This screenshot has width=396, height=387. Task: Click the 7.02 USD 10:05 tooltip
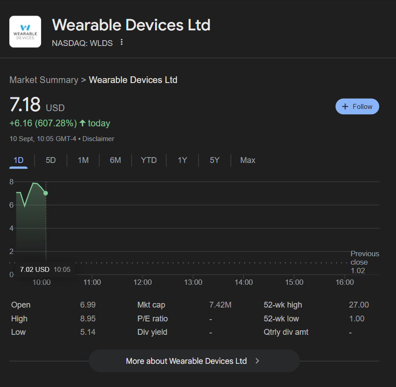point(45,270)
